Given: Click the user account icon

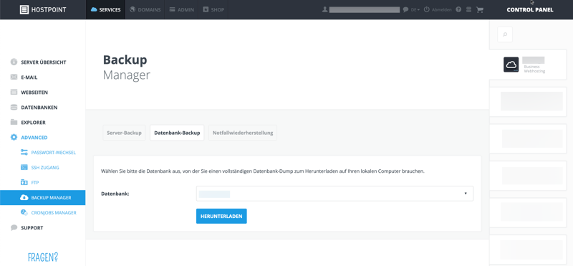Looking at the screenshot, I should coord(324,10).
